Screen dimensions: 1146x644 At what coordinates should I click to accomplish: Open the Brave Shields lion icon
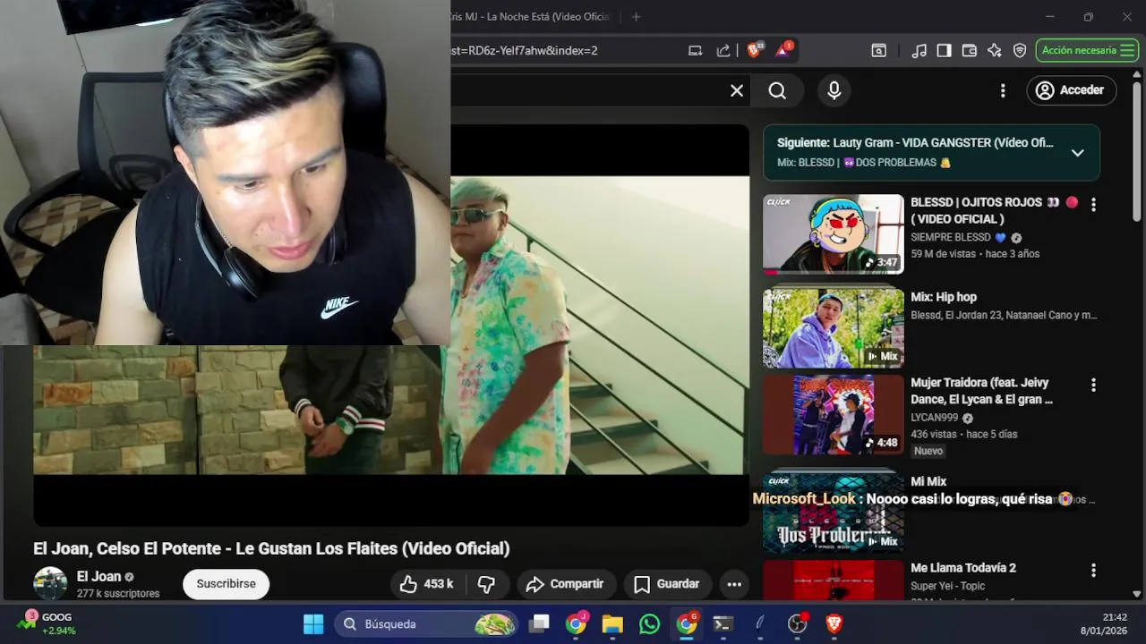tap(754, 50)
